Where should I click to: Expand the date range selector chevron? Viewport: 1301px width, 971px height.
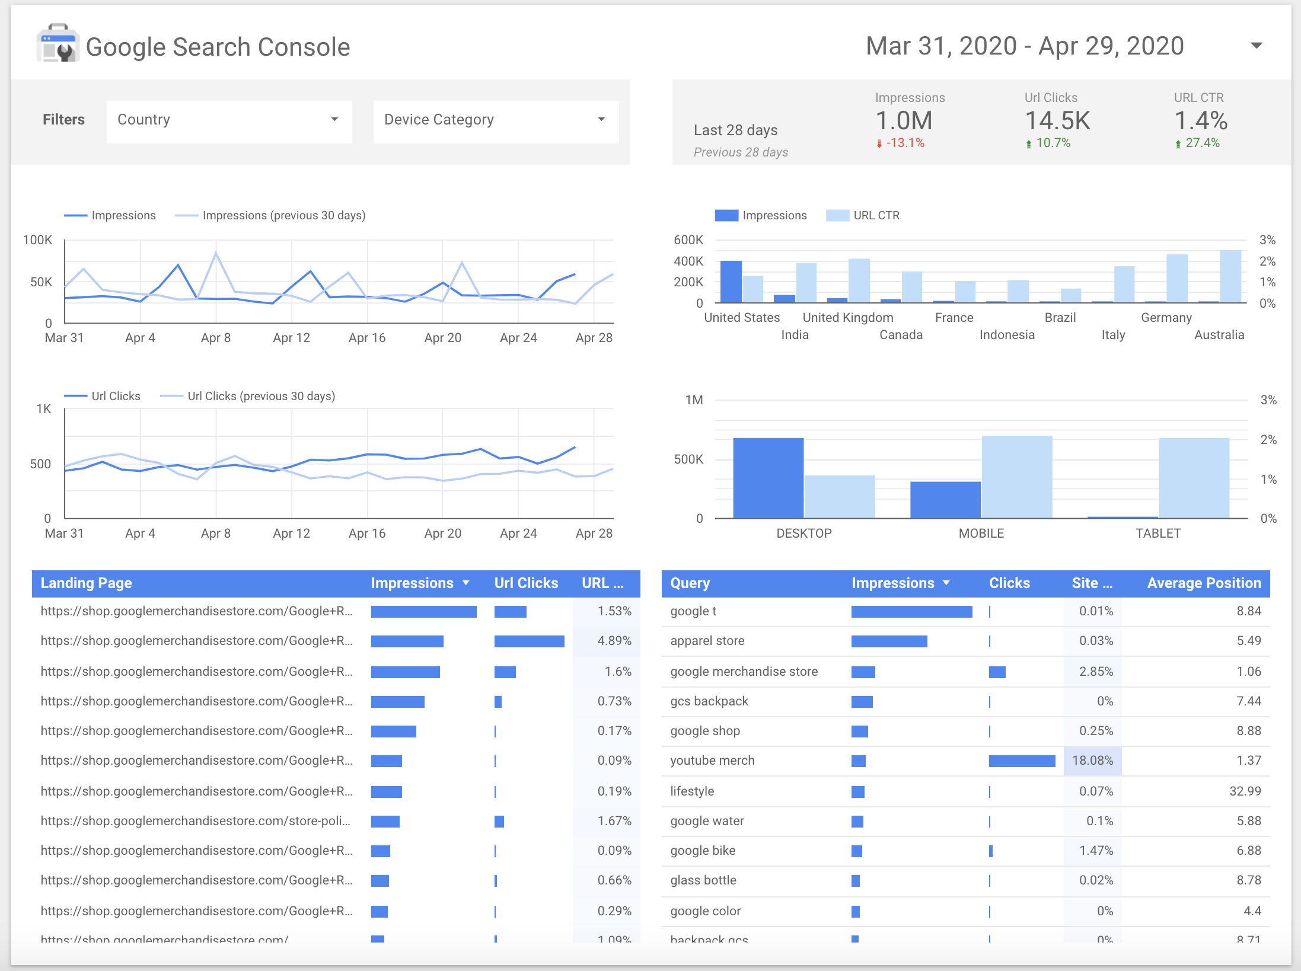coord(1257,46)
